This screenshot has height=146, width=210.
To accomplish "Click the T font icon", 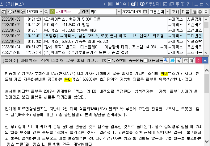I will tap(183, 4).
